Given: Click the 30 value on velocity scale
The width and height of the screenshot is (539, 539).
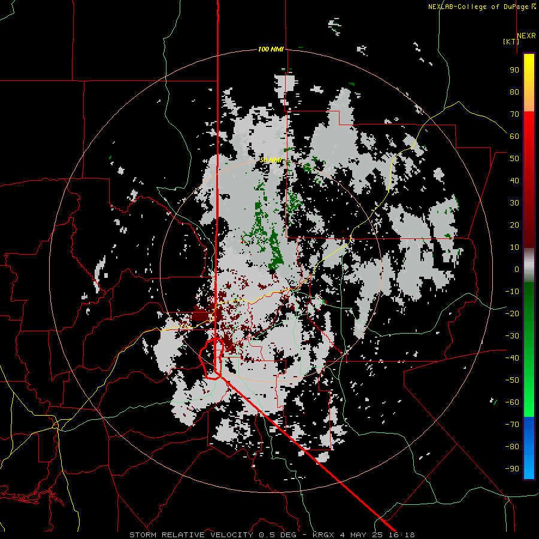Looking at the screenshot, I should tap(514, 203).
